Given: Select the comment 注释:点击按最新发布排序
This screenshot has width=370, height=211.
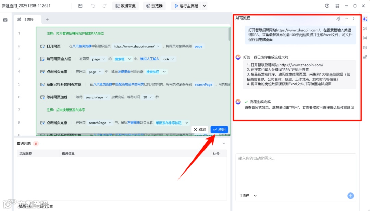Looking at the screenshot, I should pos(65,110).
